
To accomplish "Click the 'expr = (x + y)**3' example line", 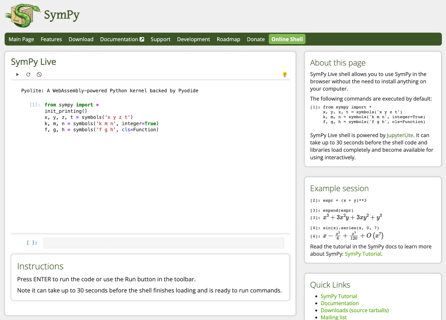I will (345, 200).
